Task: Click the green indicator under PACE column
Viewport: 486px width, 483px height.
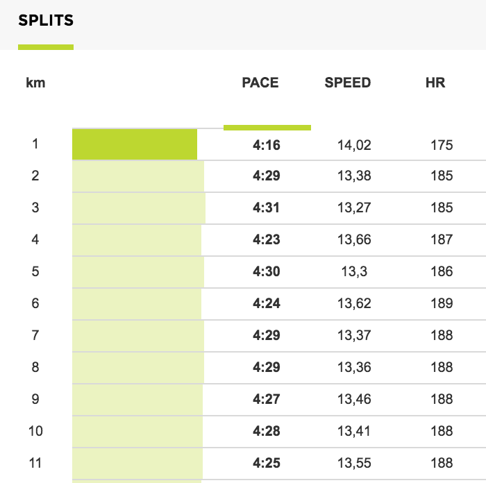Action: click(267, 128)
